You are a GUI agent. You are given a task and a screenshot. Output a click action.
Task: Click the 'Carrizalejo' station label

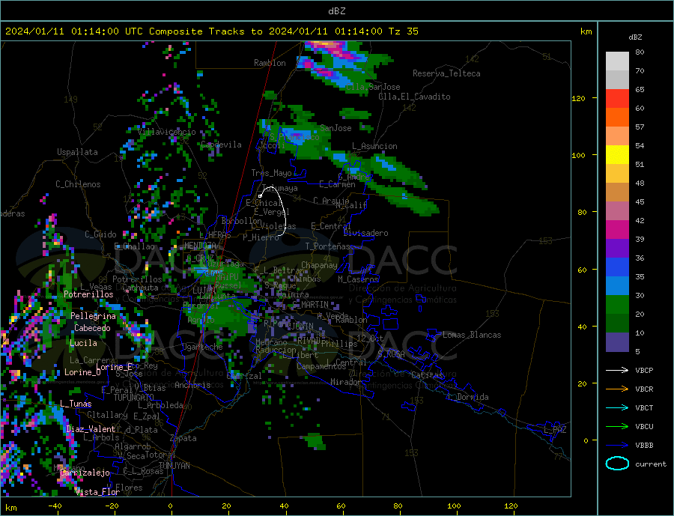pos(85,473)
